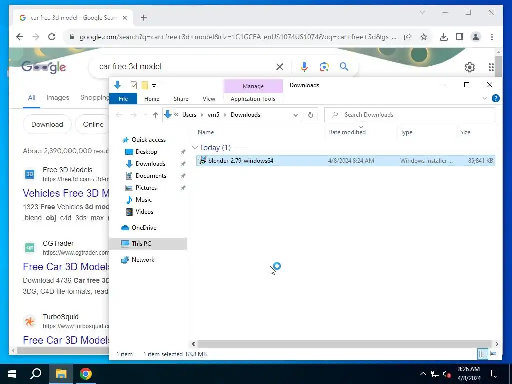Collapse the Today (1) group
The width and height of the screenshot is (512, 384).
click(195, 148)
